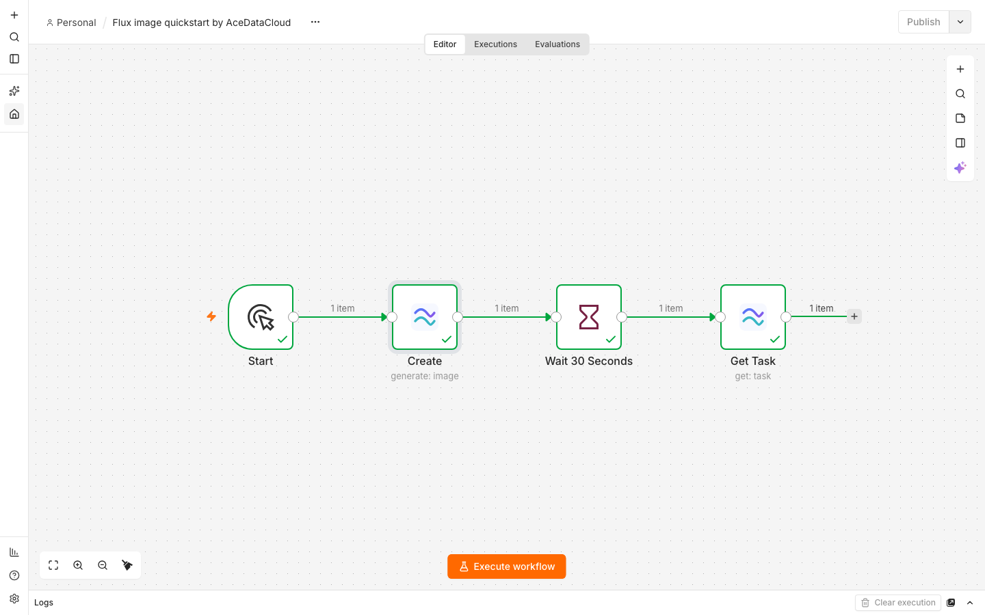Image resolution: width=985 pixels, height=615 pixels.
Task: Add node after Get Task output
Action: (x=854, y=316)
